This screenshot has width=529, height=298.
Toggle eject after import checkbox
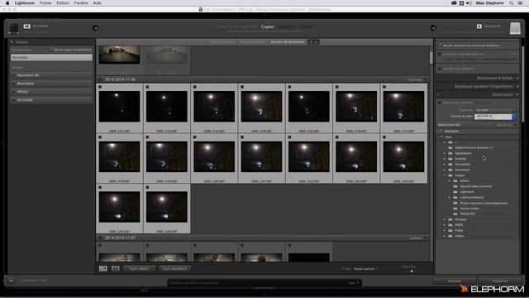(50, 50)
